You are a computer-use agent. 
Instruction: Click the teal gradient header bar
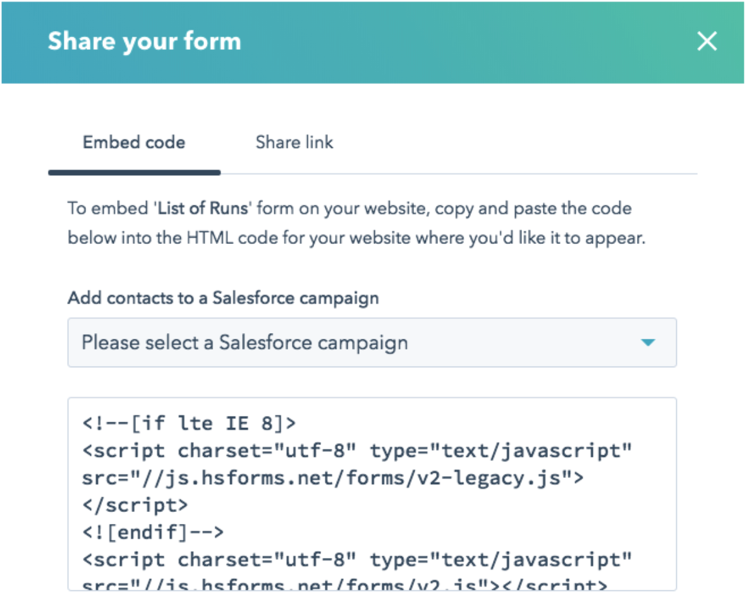pos(442,42)
